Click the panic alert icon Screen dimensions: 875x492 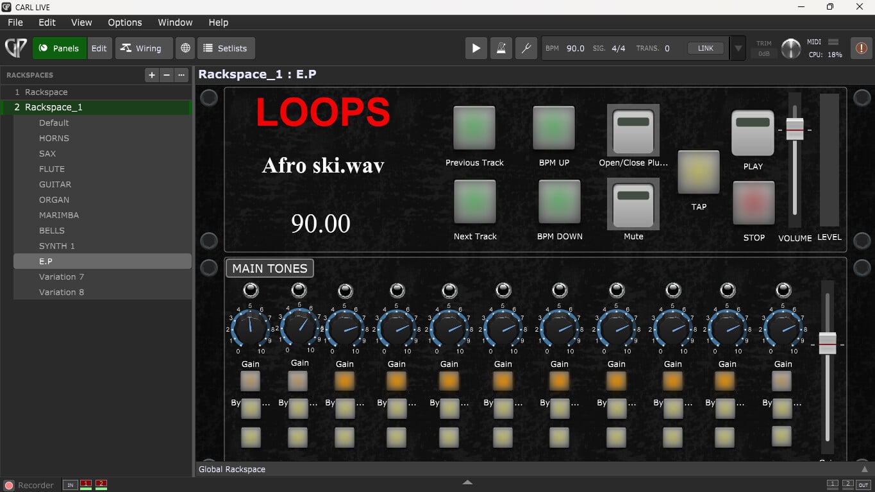click(x=861, y=48)
